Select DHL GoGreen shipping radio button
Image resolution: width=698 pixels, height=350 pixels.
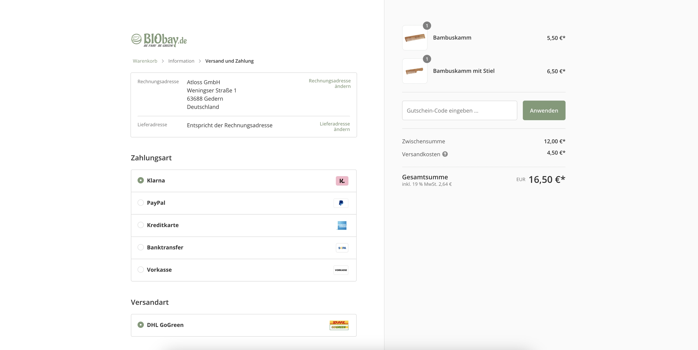pos(141,325)
